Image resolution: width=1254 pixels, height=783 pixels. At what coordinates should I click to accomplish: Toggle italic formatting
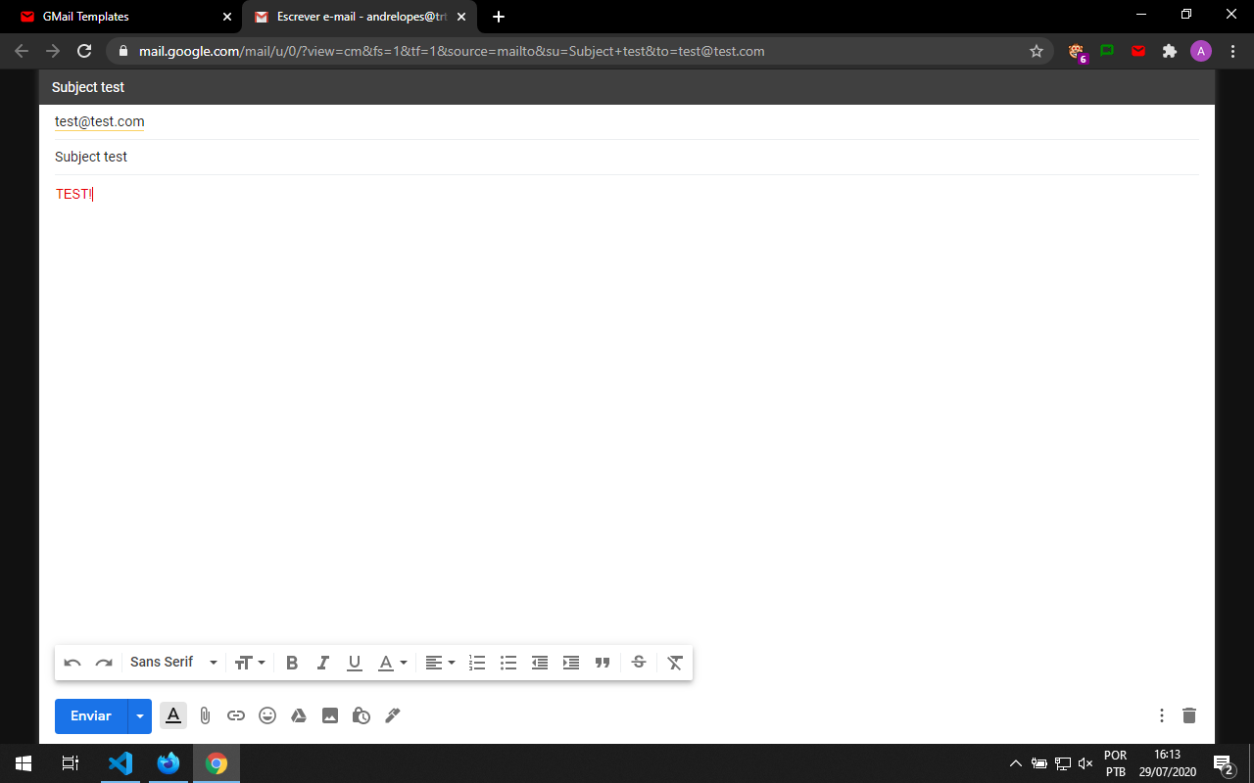coord(322,663)
